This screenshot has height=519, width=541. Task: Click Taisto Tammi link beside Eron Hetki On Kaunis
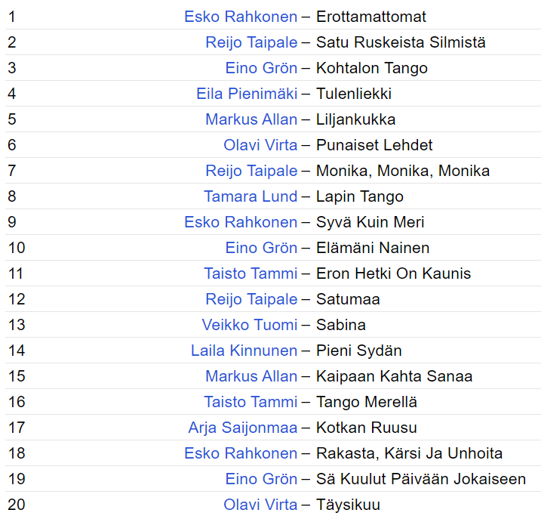tap(251, 273)
